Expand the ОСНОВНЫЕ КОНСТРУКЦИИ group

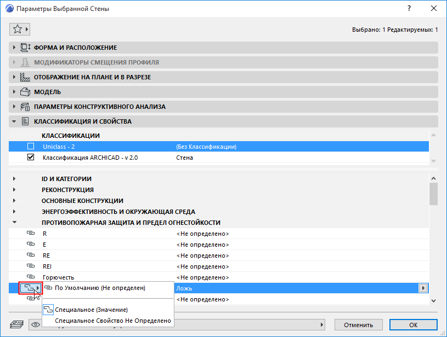[x=14, y=200]
